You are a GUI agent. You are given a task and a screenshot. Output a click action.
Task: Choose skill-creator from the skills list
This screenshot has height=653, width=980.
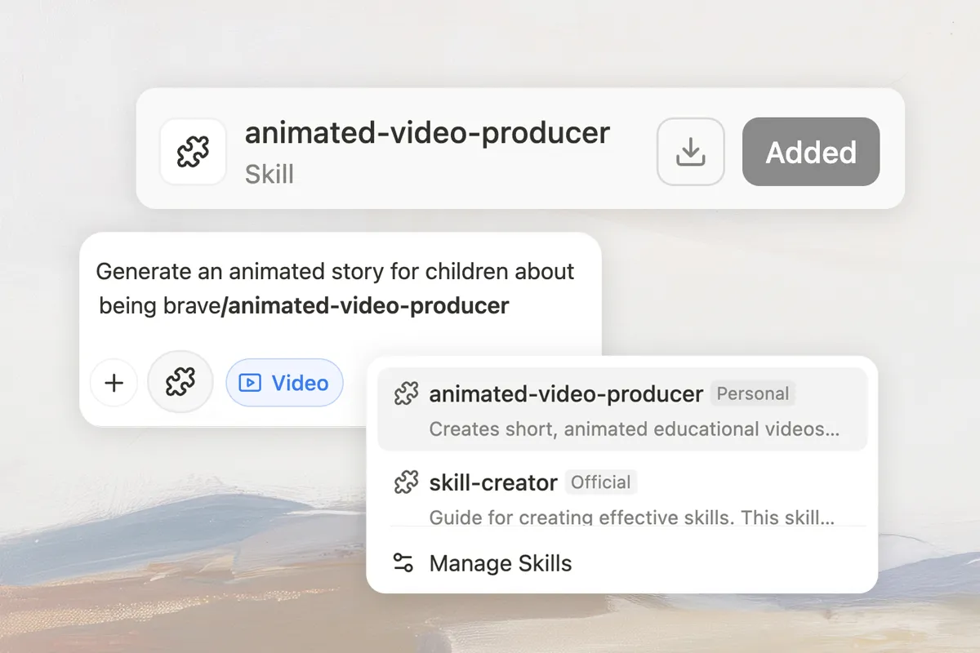tap(493, 482)
